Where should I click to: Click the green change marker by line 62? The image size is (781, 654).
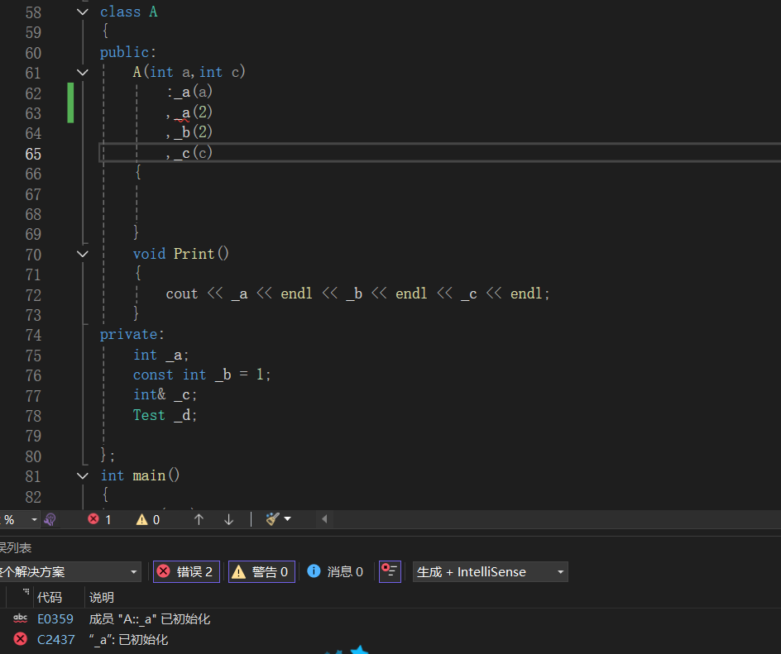tap(70, 103)
